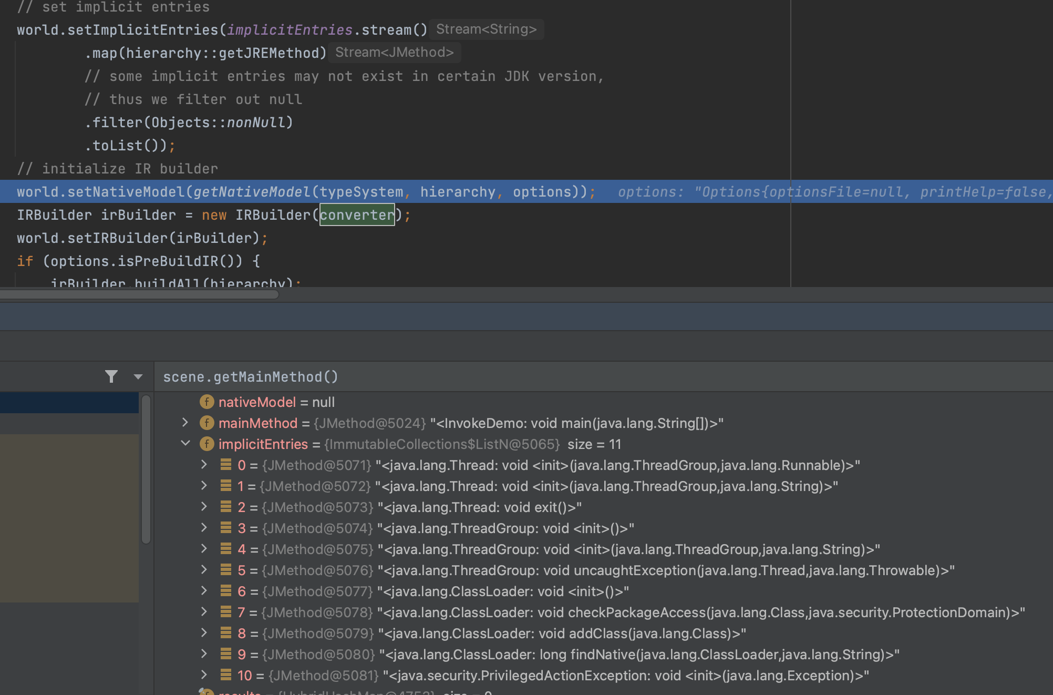Click the evaluate expression field with scene.getMainMethod()

click(x=603, y=377)
